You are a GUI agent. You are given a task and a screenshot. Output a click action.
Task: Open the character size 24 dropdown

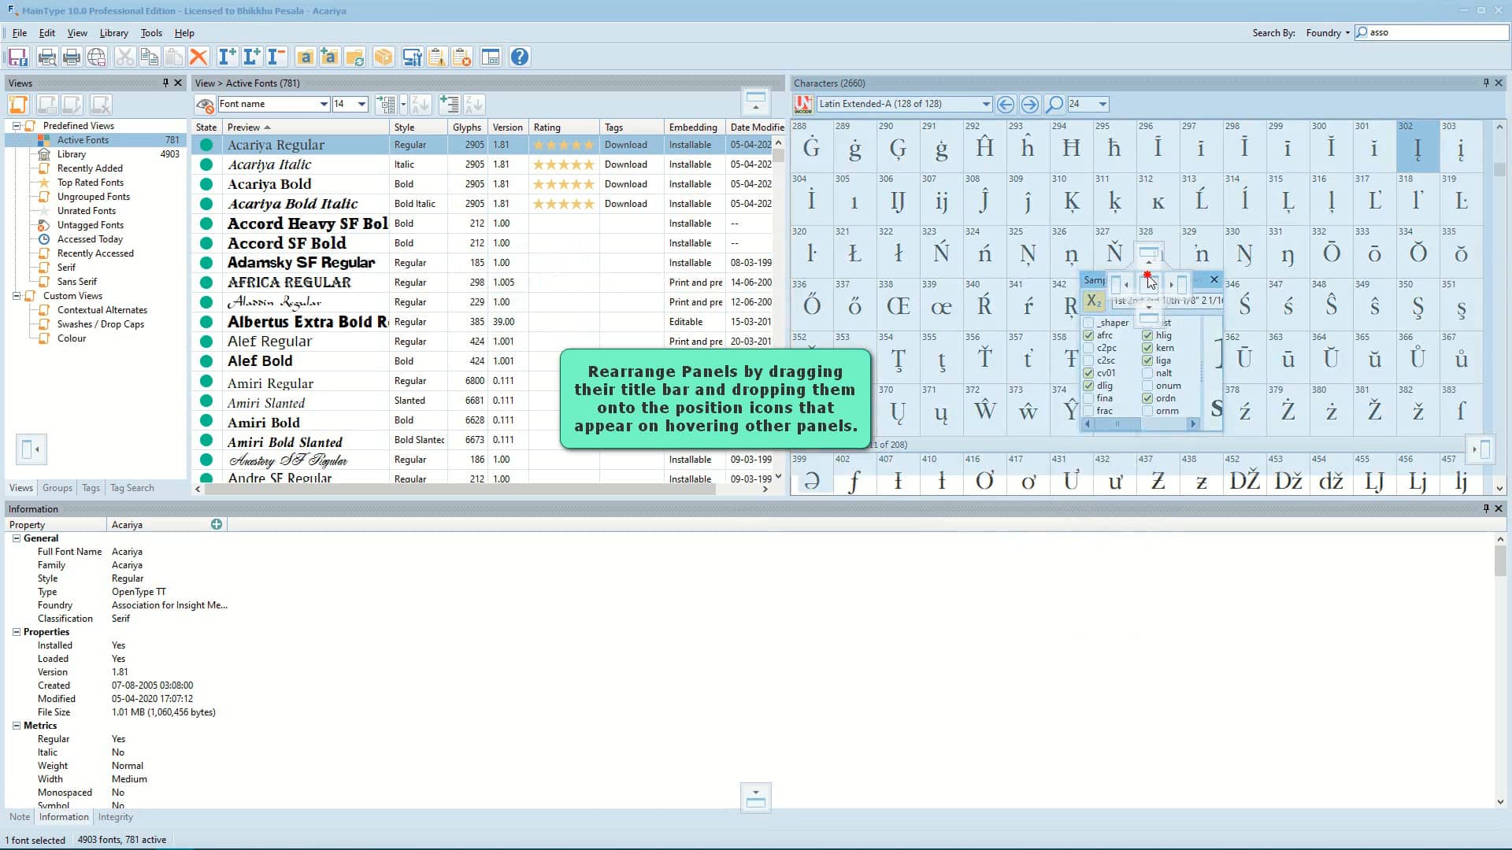point(1102,104)
